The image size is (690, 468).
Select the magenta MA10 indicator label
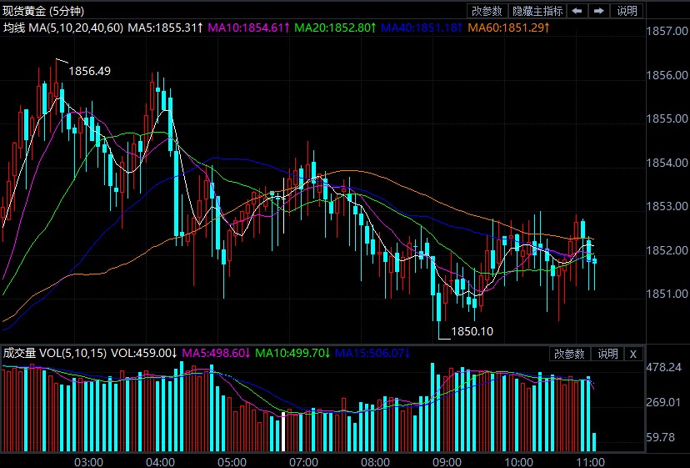tap(248, 28)
